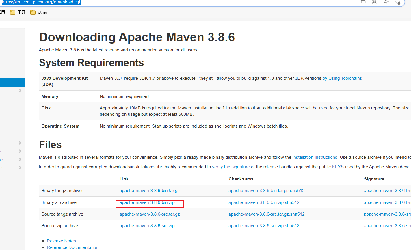Click the System Requirements heading
Screen dimensions: 411x250
(91, 63)
